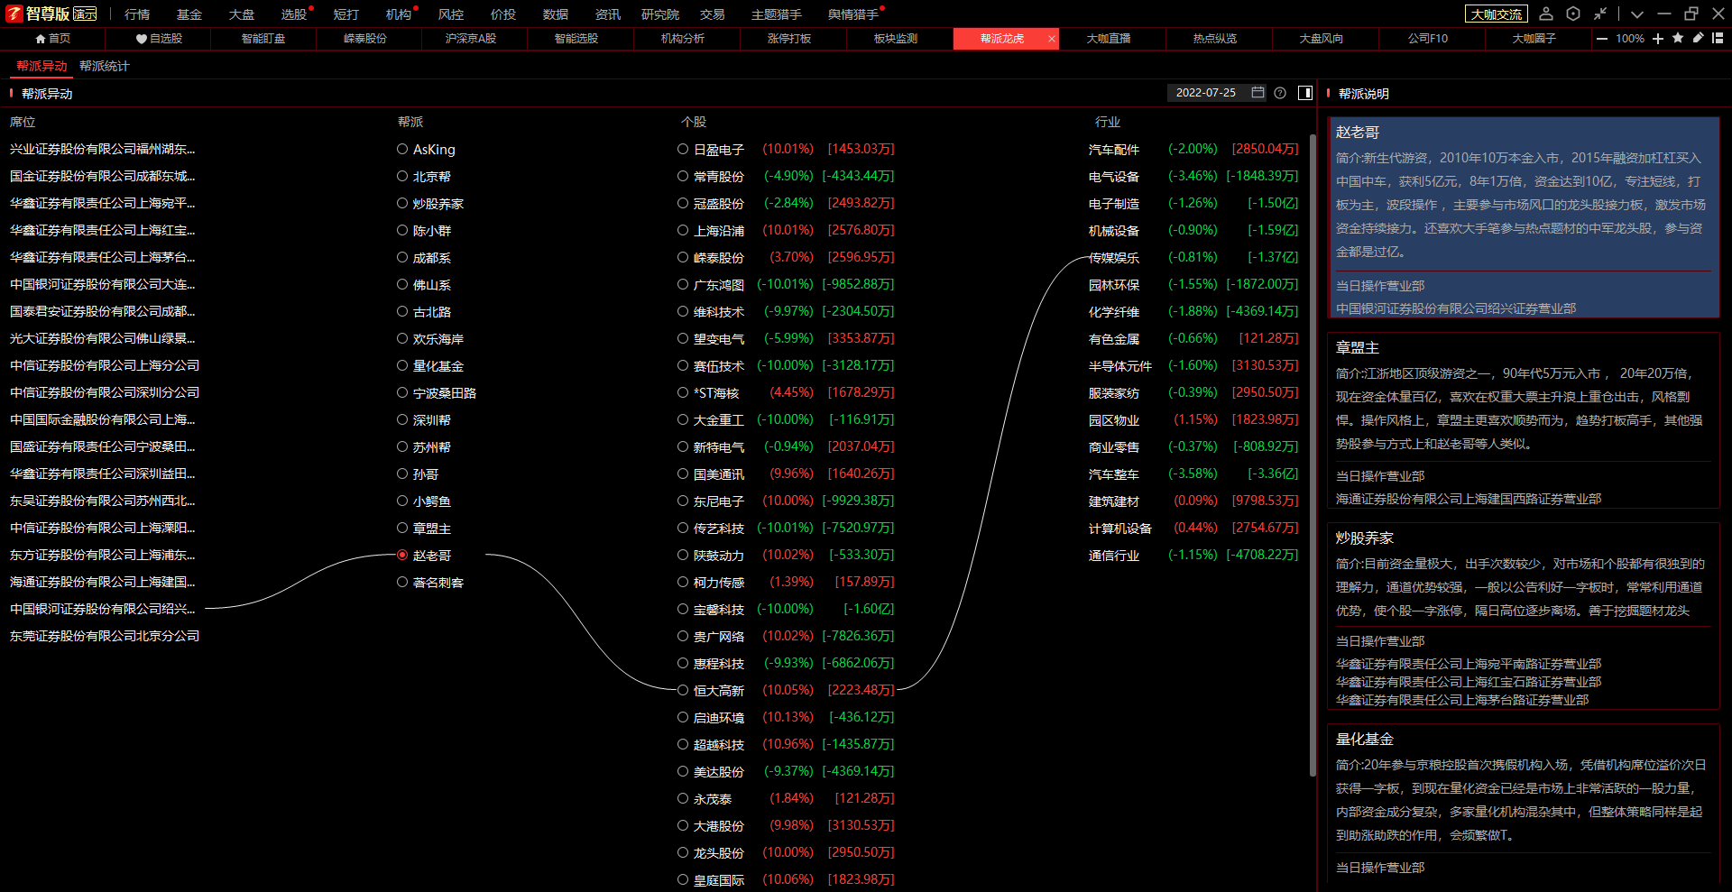This screenshot has height=892, width=1732.
Task: Zoom out with the minus icon
Action: (x=1602, y=39)
